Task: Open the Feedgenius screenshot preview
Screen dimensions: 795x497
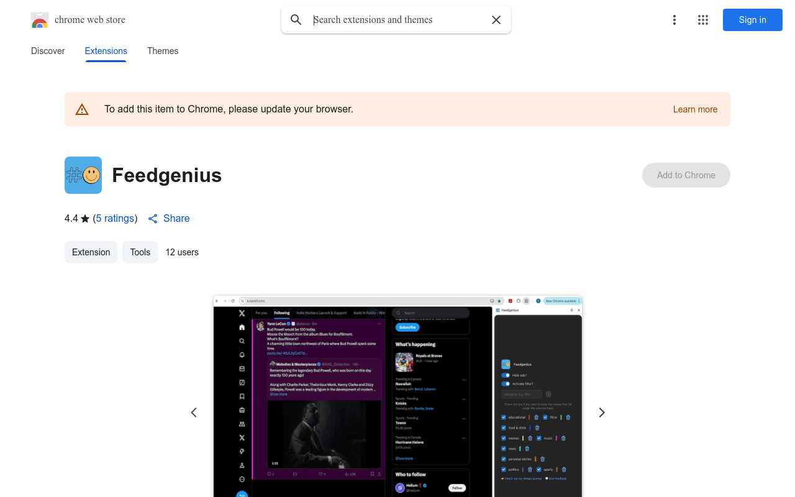Action: pyautogui.click(x=397, y=396)
